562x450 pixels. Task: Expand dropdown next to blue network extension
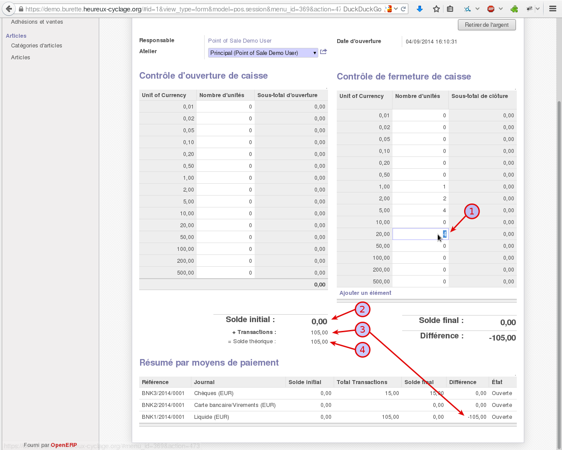pos(477,9)
